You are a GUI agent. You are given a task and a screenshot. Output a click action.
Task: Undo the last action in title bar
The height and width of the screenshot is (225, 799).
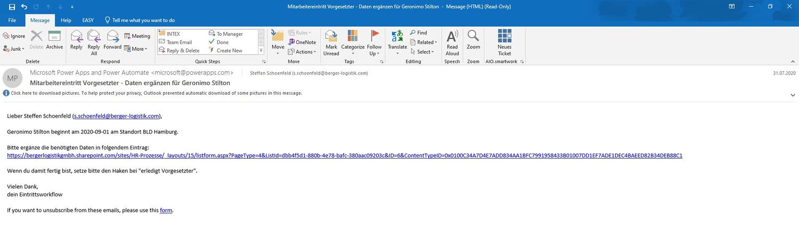[x=24, y=7]
